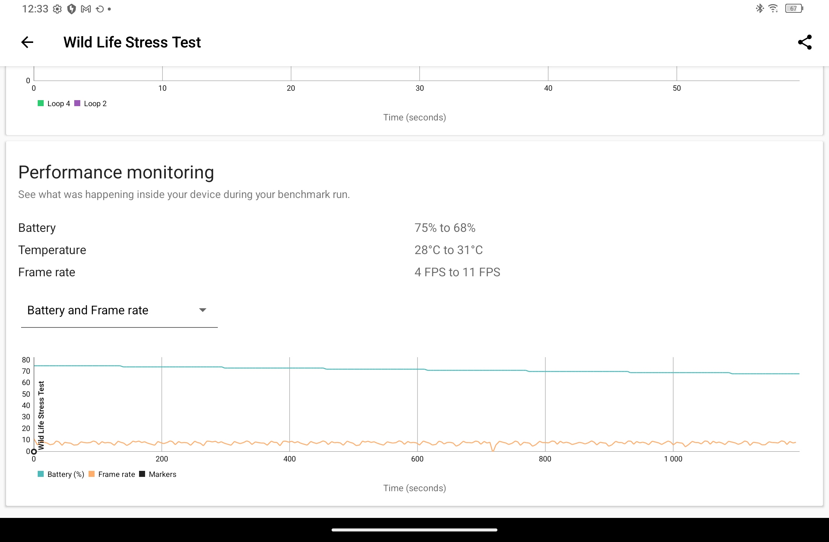The height and width of the screenshot is (542, 829).
Task: Open the share icon
Action: tap(805, 42)
